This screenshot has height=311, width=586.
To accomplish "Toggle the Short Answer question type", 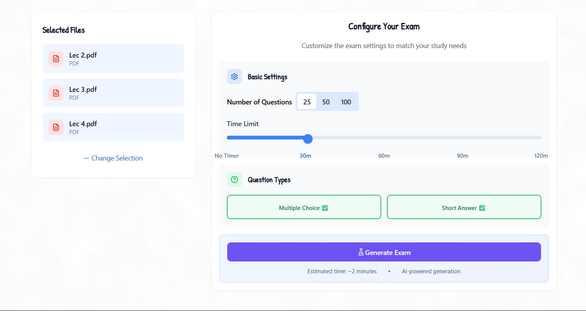I will click(464, 207).
